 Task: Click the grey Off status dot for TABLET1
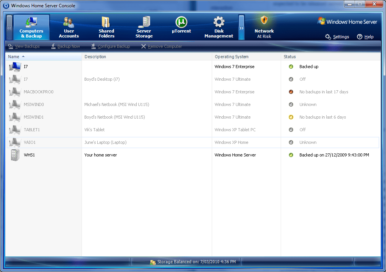tap(291, 130)
